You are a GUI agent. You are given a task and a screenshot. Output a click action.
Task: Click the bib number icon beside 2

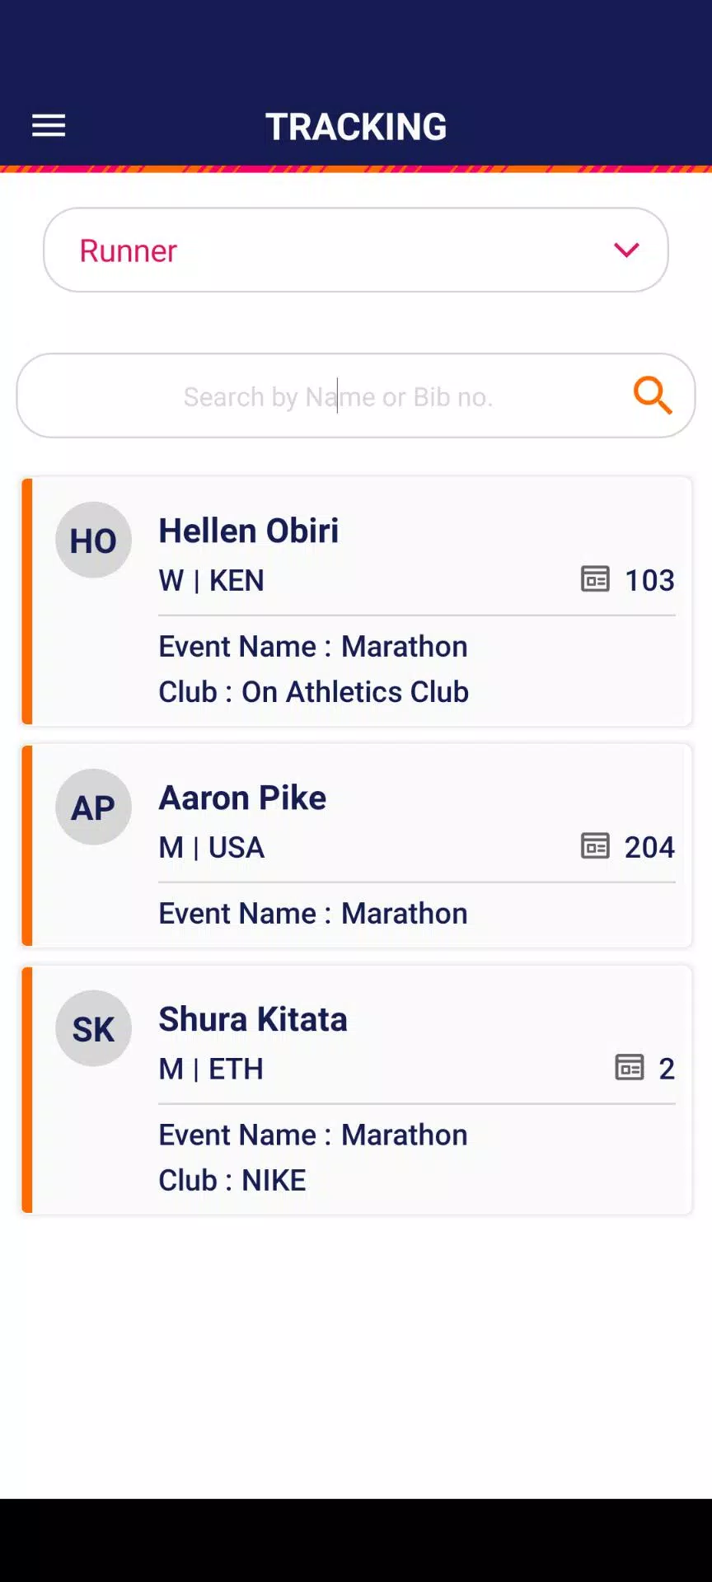(x=630, y=1068)
